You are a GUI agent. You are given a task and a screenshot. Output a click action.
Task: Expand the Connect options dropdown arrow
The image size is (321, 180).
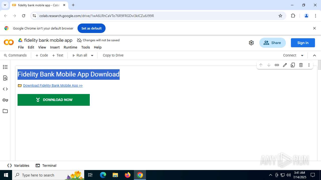click(302, 55)
